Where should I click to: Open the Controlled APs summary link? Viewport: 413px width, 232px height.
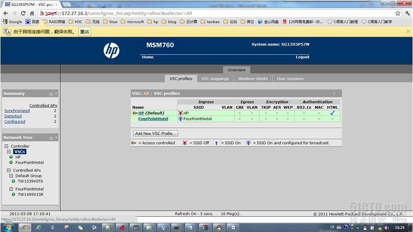43,105
